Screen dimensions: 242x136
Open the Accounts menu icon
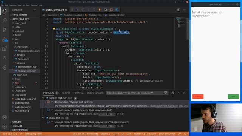[x=5, y=117]
